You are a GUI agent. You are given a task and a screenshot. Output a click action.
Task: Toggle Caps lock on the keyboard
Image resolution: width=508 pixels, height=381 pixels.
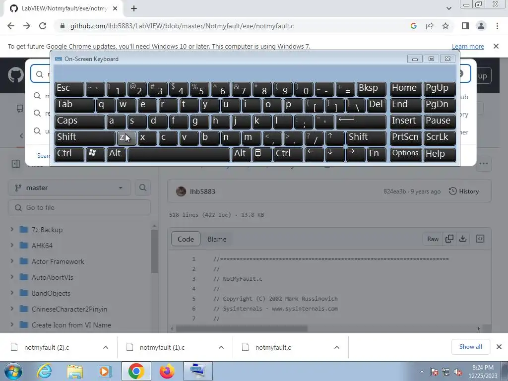click(x=80, y=122)
